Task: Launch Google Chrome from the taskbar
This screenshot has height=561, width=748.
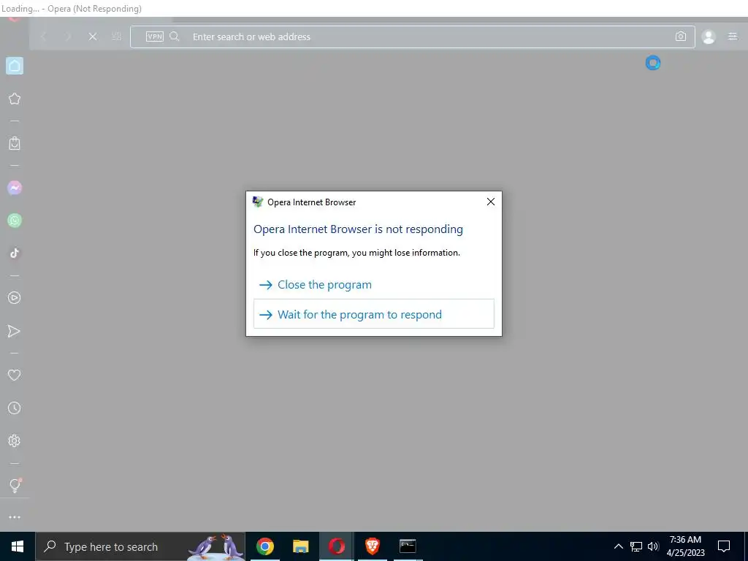Action: click(264, 546)
